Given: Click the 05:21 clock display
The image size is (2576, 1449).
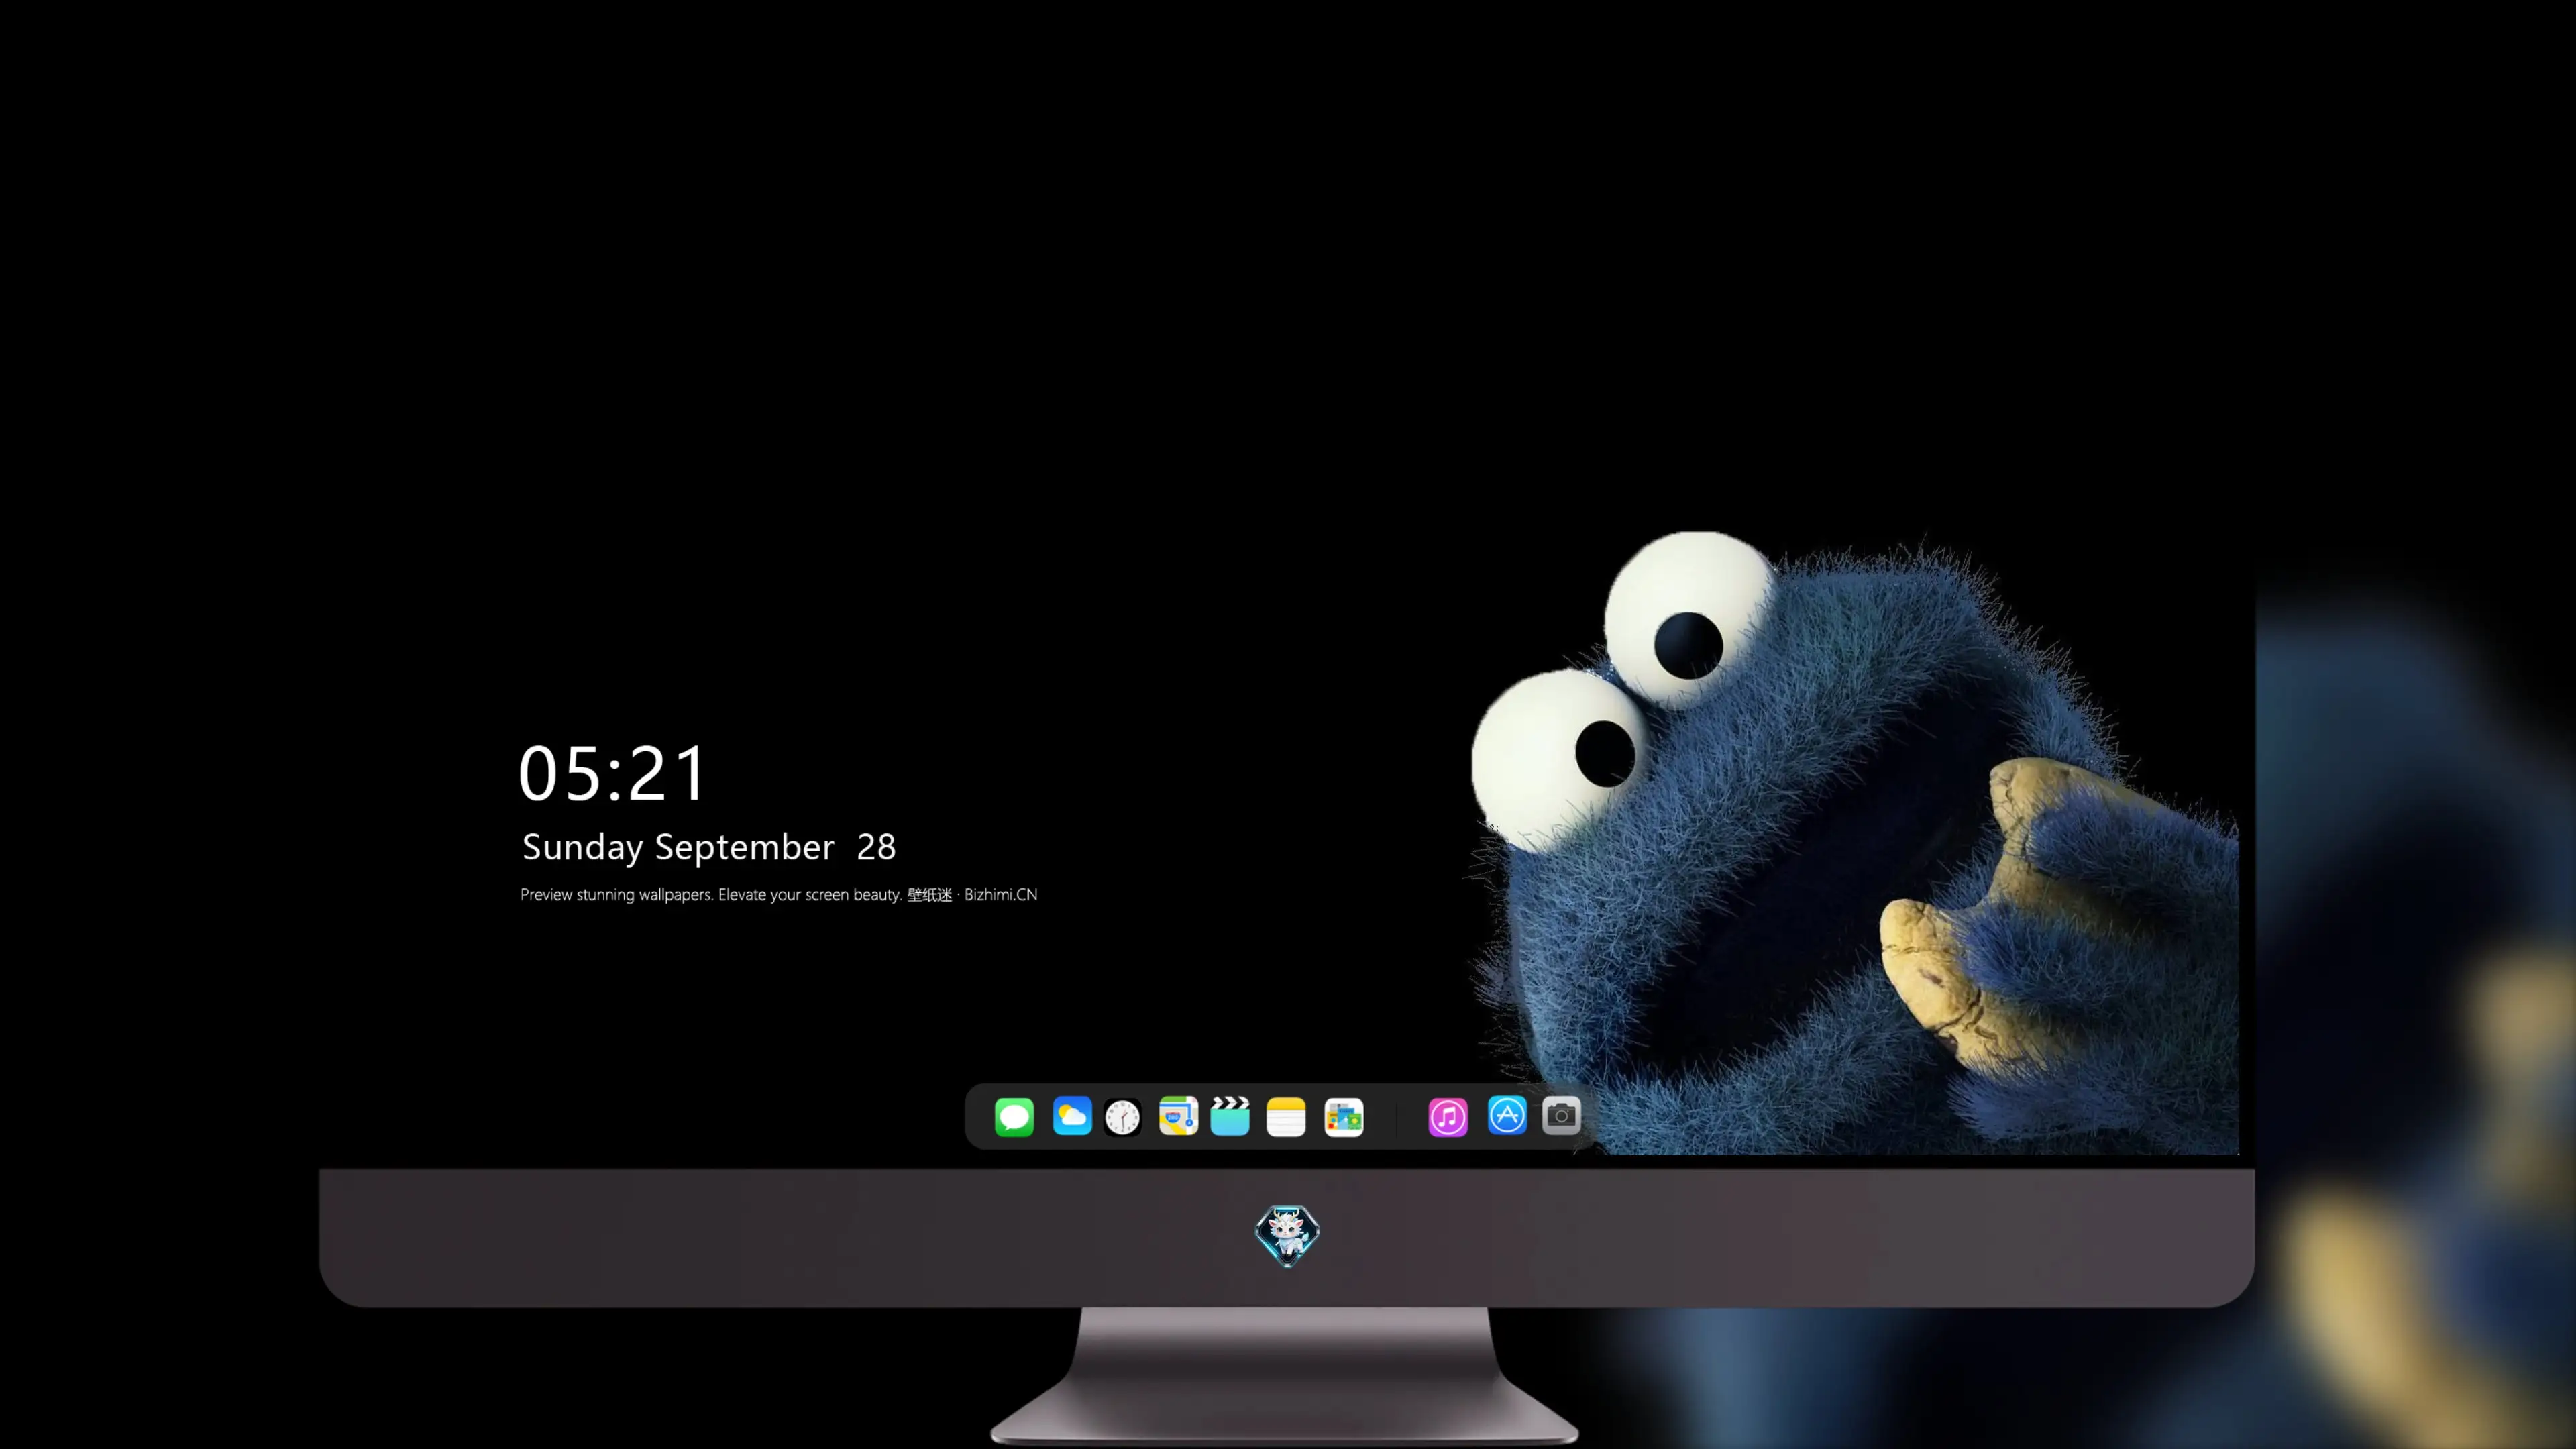Looking at the screenshot, I should pyautogui.click(x=612, y=773).
